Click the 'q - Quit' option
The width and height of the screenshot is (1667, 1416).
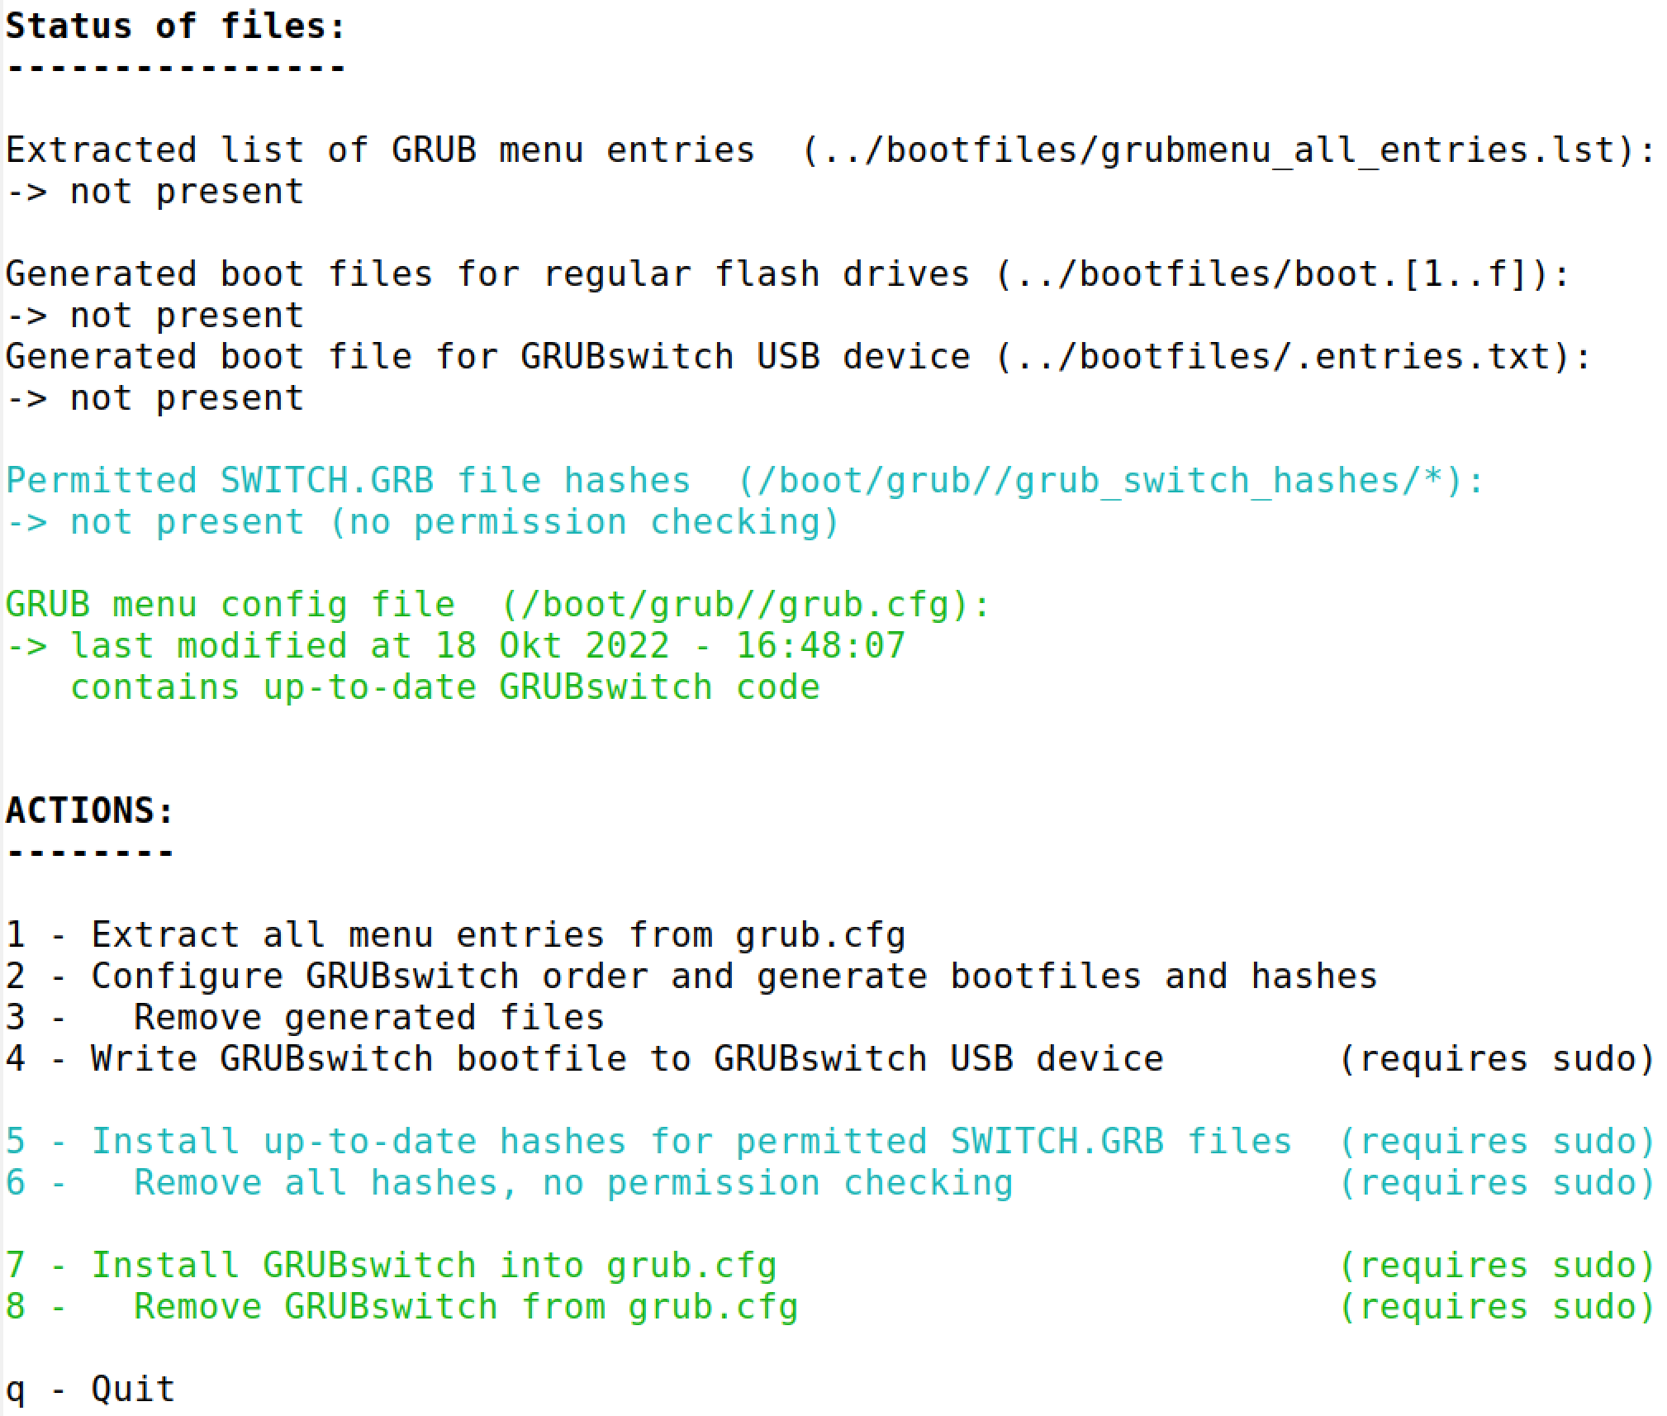pos(90,1390)
